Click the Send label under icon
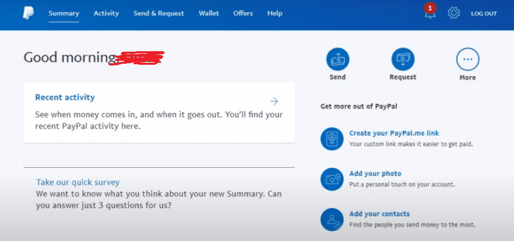514x241 pixels. click(338, 77)
